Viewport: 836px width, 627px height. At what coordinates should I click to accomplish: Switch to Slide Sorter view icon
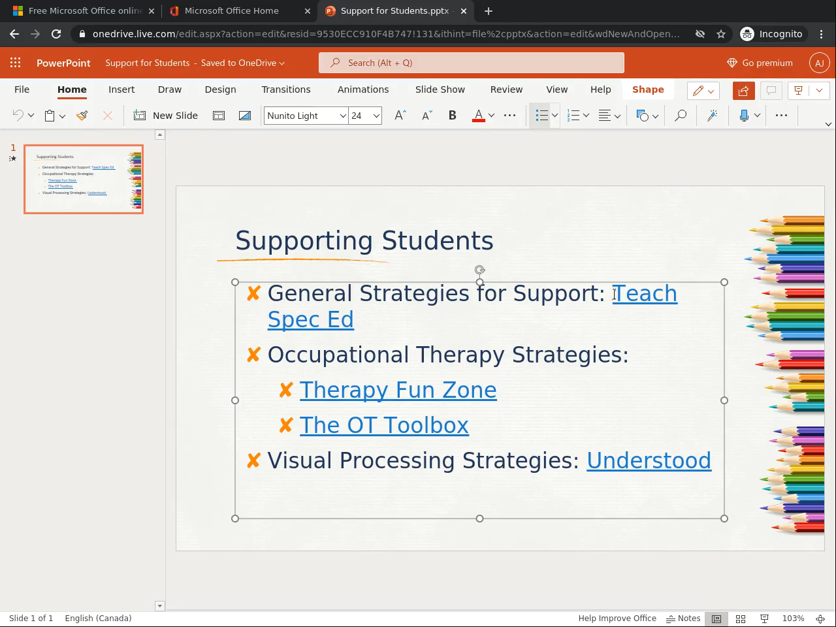click(741, 619)
